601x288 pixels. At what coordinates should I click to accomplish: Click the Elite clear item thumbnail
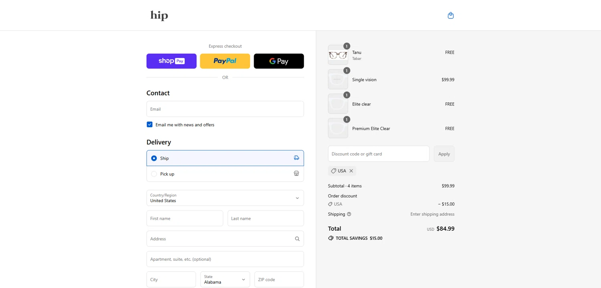pyautogui.click(x=338, y=104)
